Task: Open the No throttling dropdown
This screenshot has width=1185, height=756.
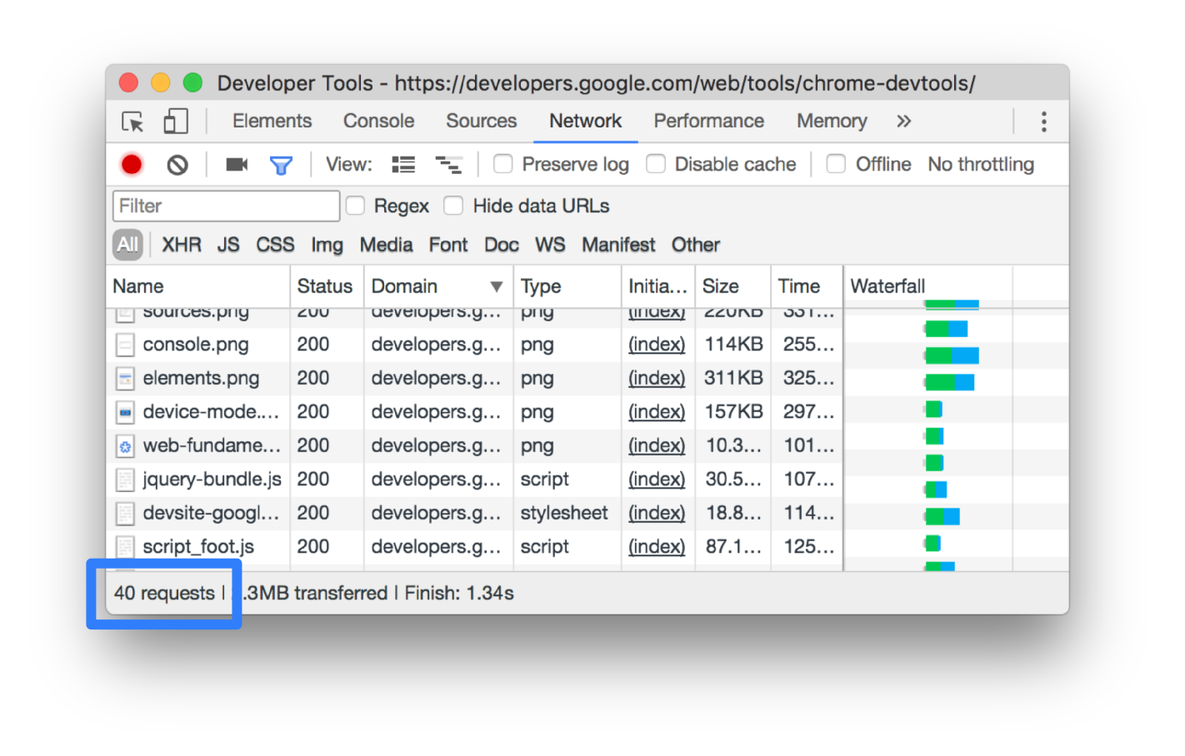Action: 981,165
